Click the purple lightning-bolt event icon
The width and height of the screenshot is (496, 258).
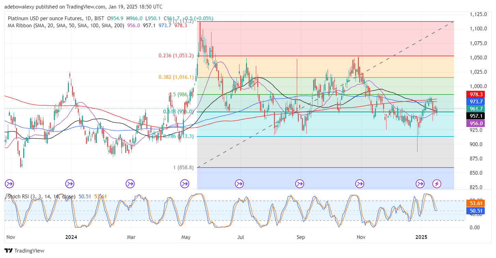tap(437, 184)
